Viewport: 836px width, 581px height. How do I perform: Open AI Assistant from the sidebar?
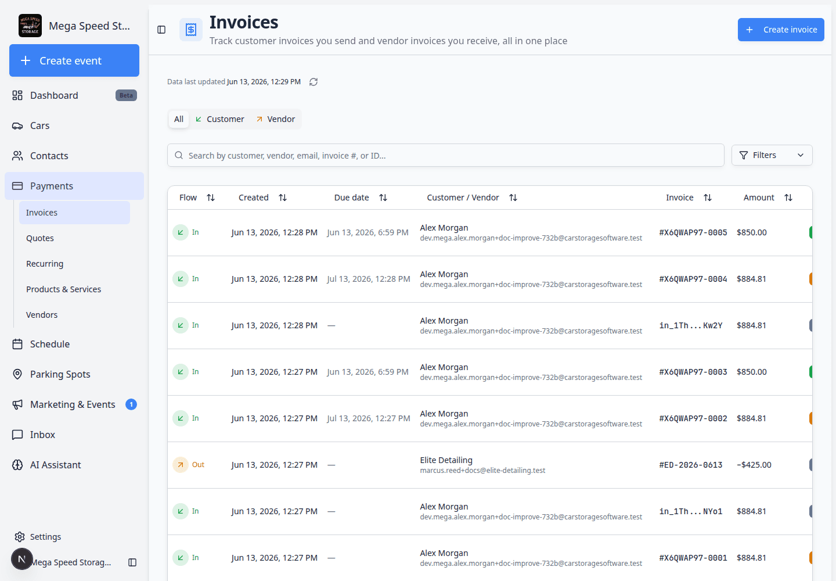coord(74,465)
